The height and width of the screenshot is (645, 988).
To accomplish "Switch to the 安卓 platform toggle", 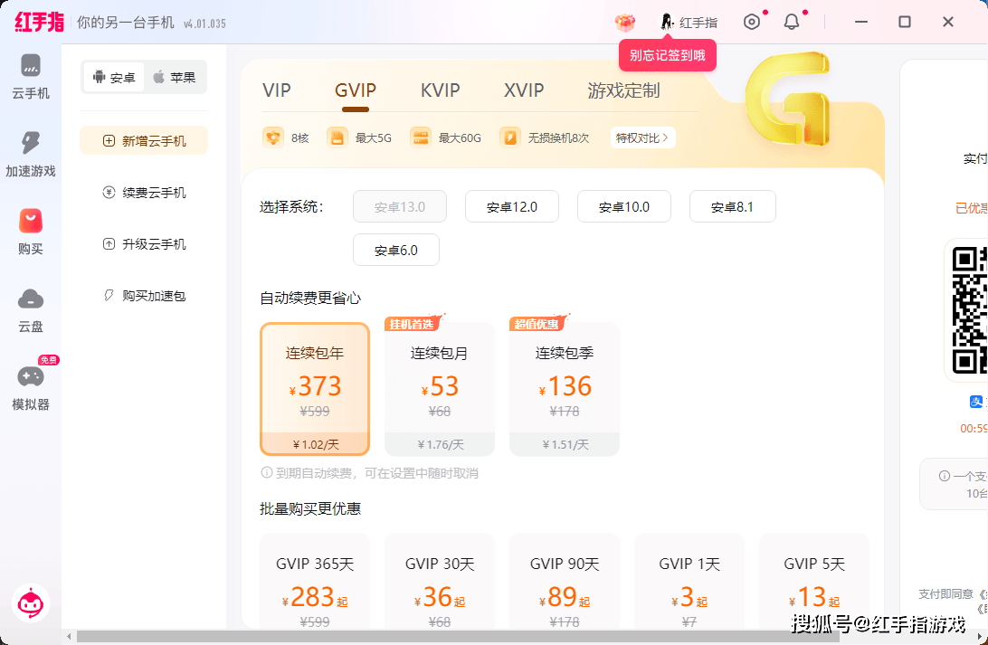I will [x=114, y=78].
